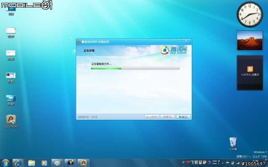Screen dimensions: 268x167
Task: Click the installer copying-files progress bar
Action: click(135, 68)
